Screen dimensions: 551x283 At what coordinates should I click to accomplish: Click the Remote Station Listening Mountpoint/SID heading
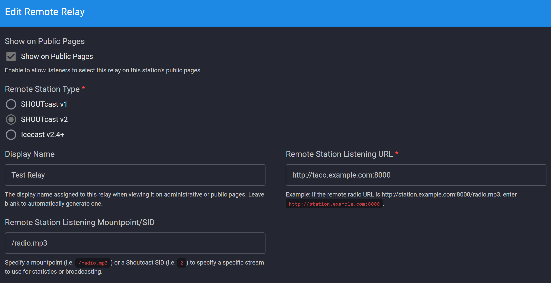pyautogui.click(x=80, y=222)
